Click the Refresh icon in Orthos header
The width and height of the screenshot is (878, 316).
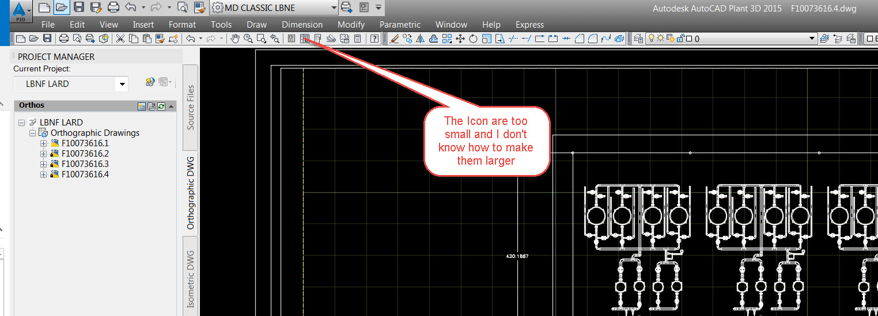pos(162,106)
